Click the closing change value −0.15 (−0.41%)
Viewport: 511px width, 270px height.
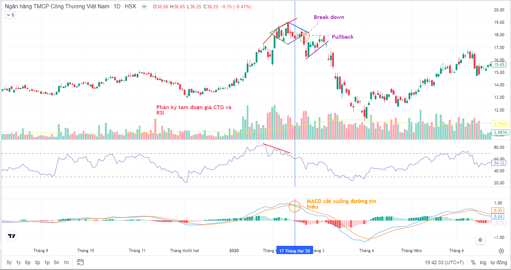(x=236, y=7)
